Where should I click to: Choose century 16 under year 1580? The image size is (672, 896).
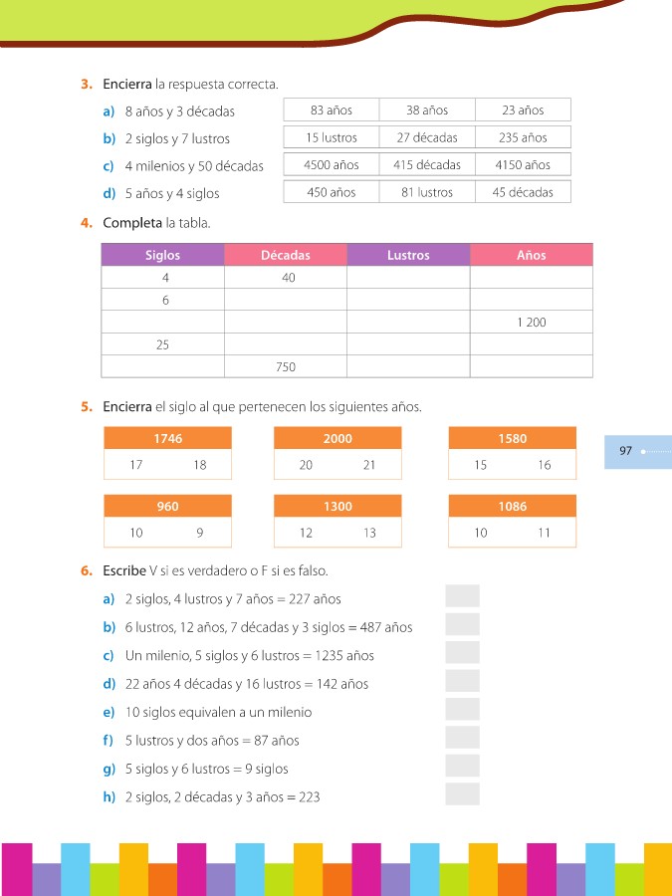[545, 465]
